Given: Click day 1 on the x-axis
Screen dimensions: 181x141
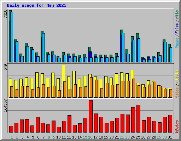Looking at the screenshot, I should coord(12,137).
